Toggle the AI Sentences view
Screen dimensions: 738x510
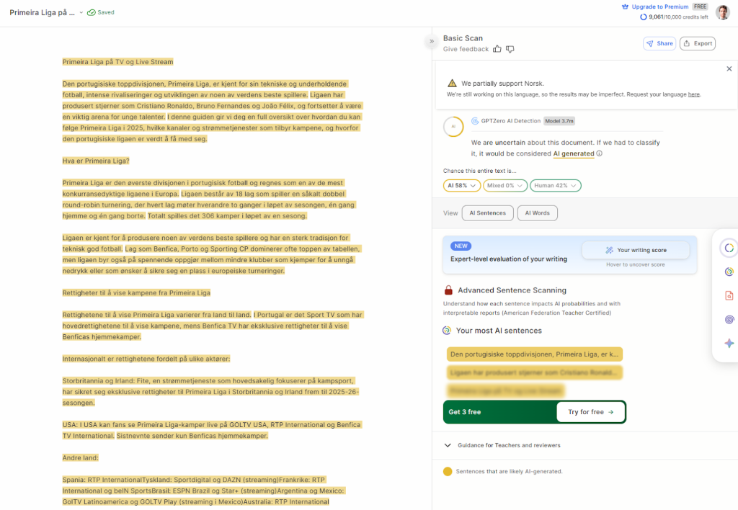click(488, 213)
